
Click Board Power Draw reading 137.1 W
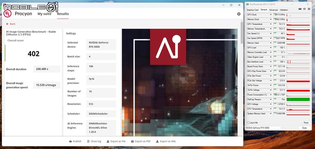pos(279,67)
